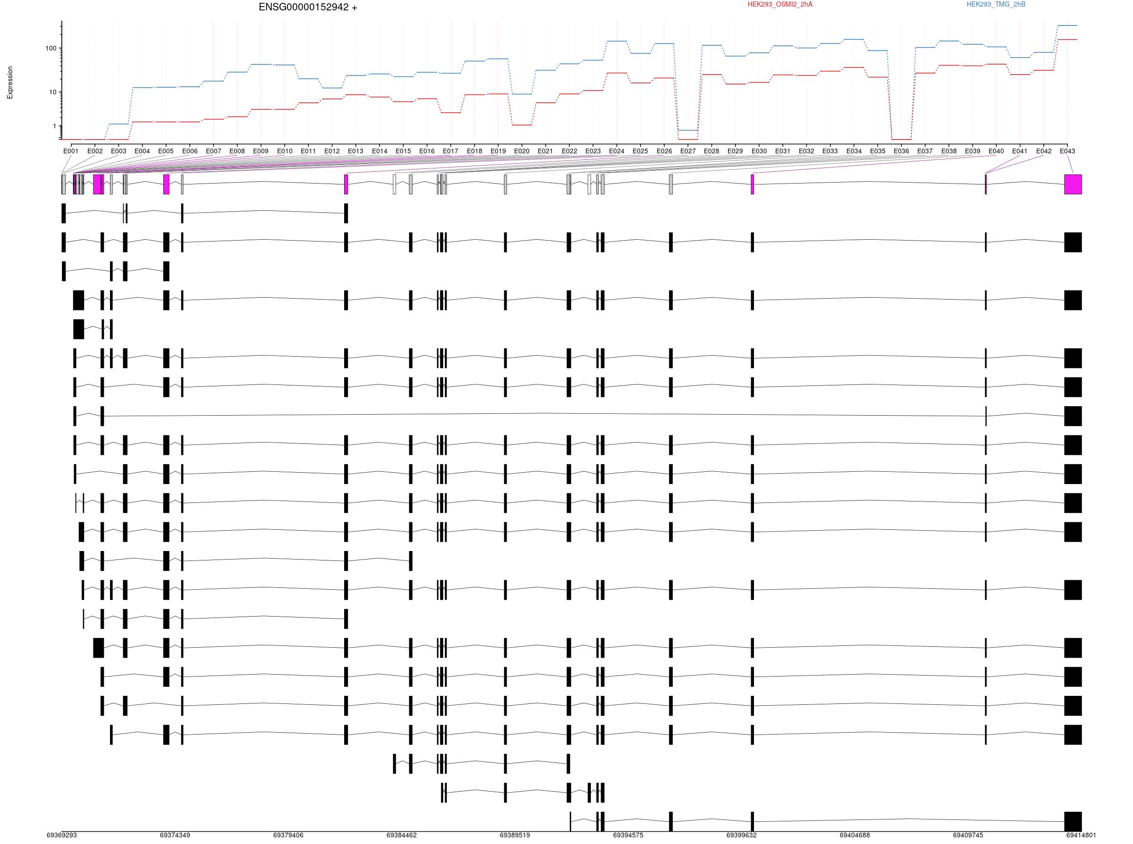Select exon bin label E026

point(664,151)
